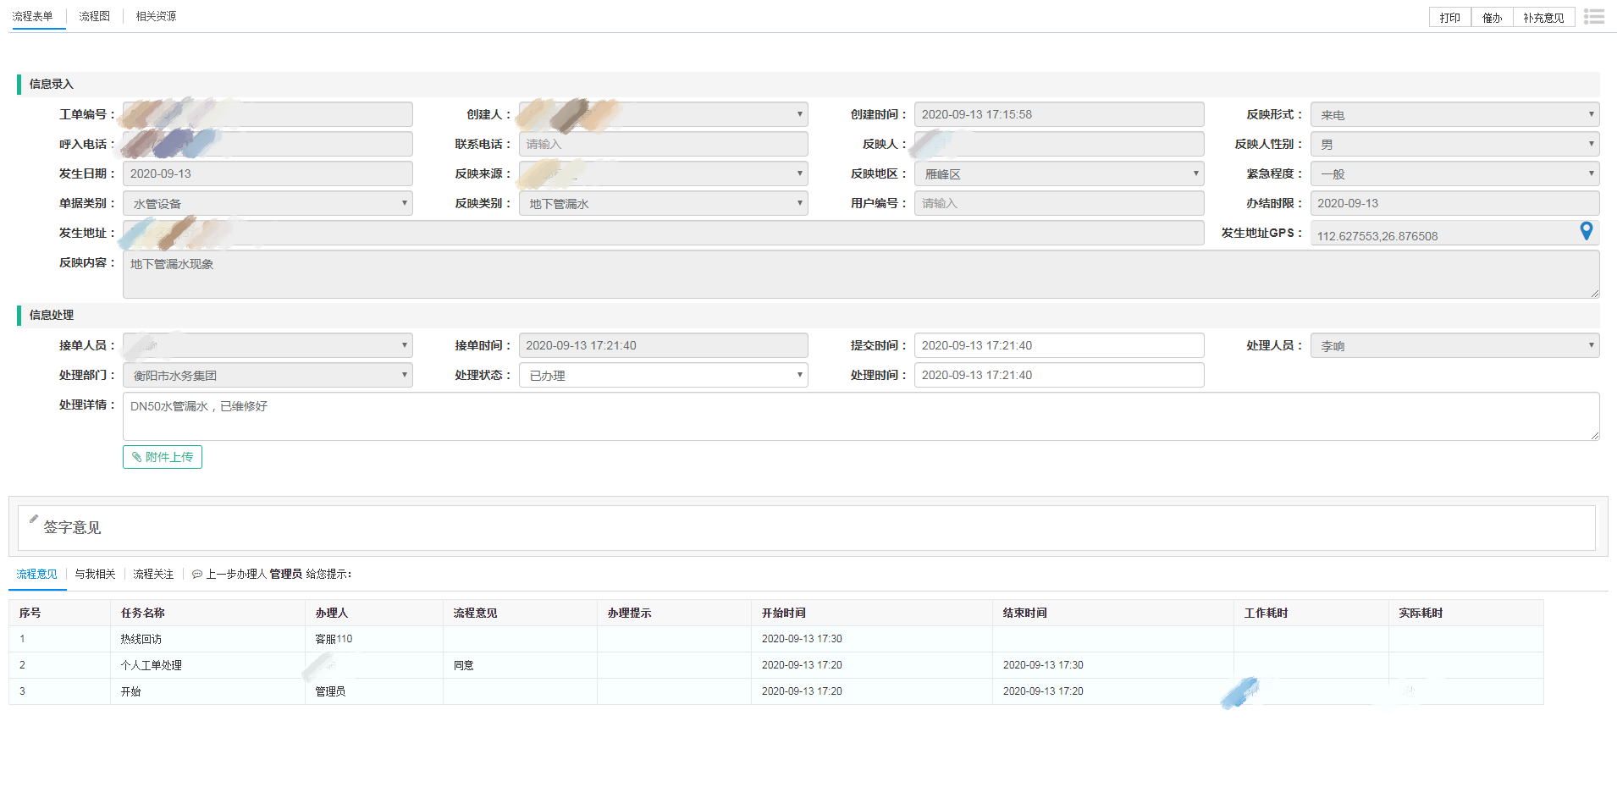This screenshot has width=1617, height=809.
Task: Open the 反映类别 dropdown showing 地下管漏水
Action: pos(663,203)
